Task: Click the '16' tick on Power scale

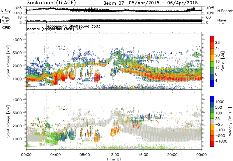Action: tap(217, 62)
